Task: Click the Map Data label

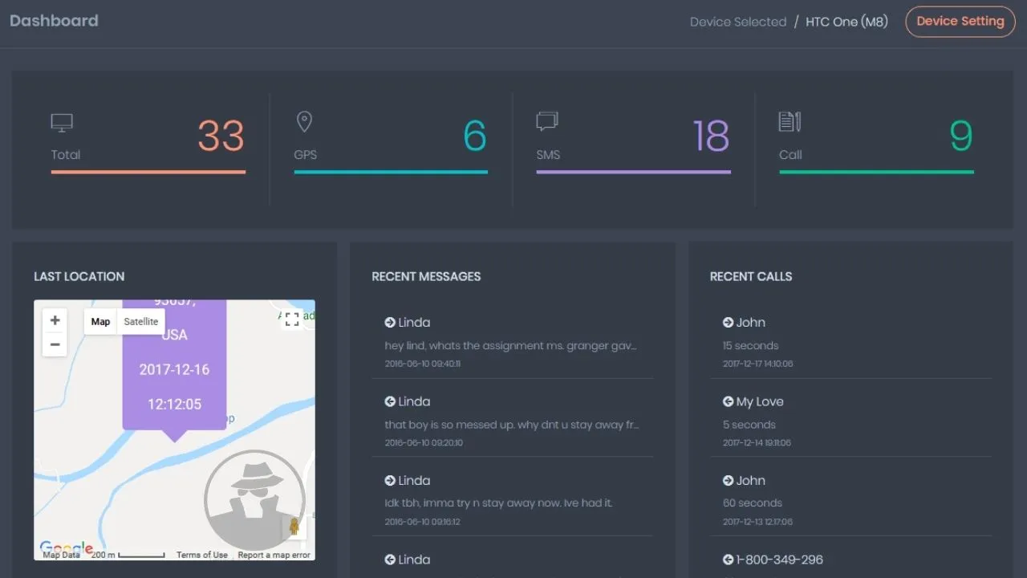Action: click(61, 555)
